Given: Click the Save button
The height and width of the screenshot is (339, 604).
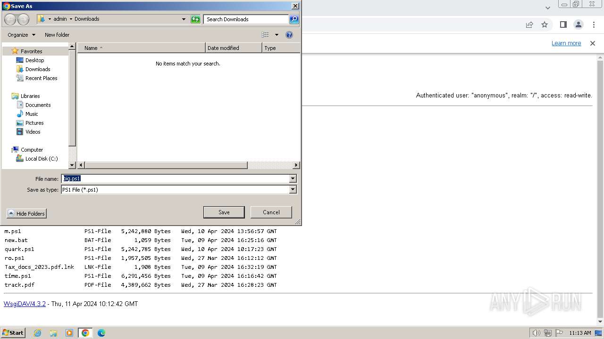Looking at the screenshot, I should [224, 212].
